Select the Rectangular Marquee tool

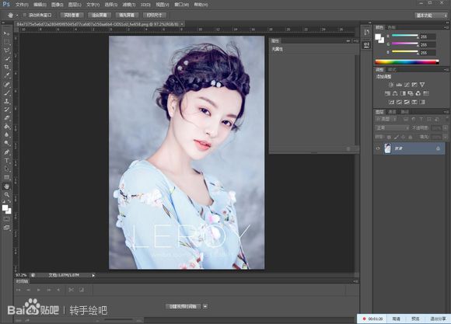click(x=7, y=42)
